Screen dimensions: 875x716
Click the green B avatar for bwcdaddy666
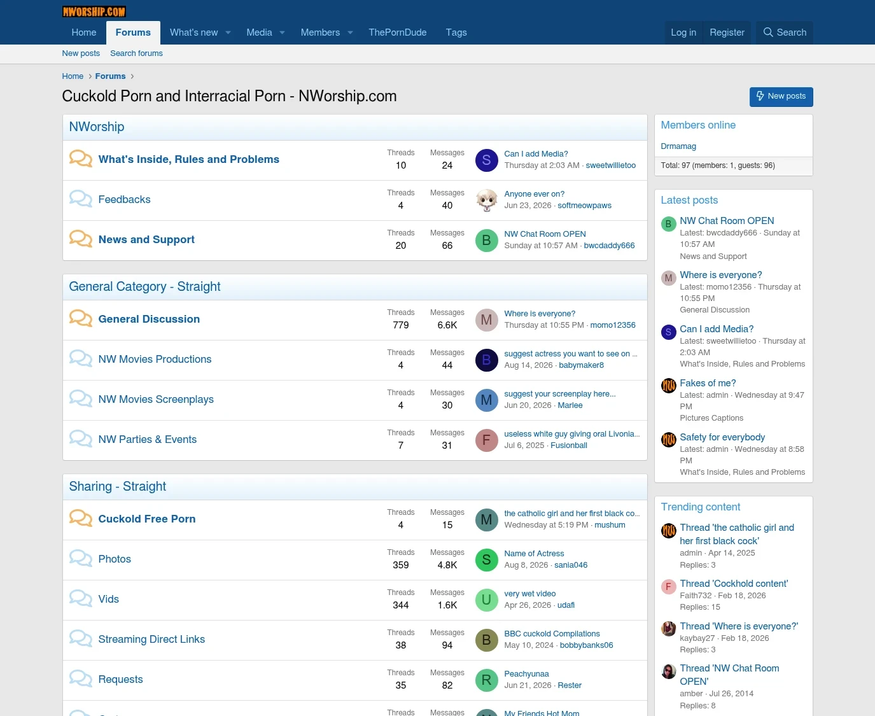486,241
